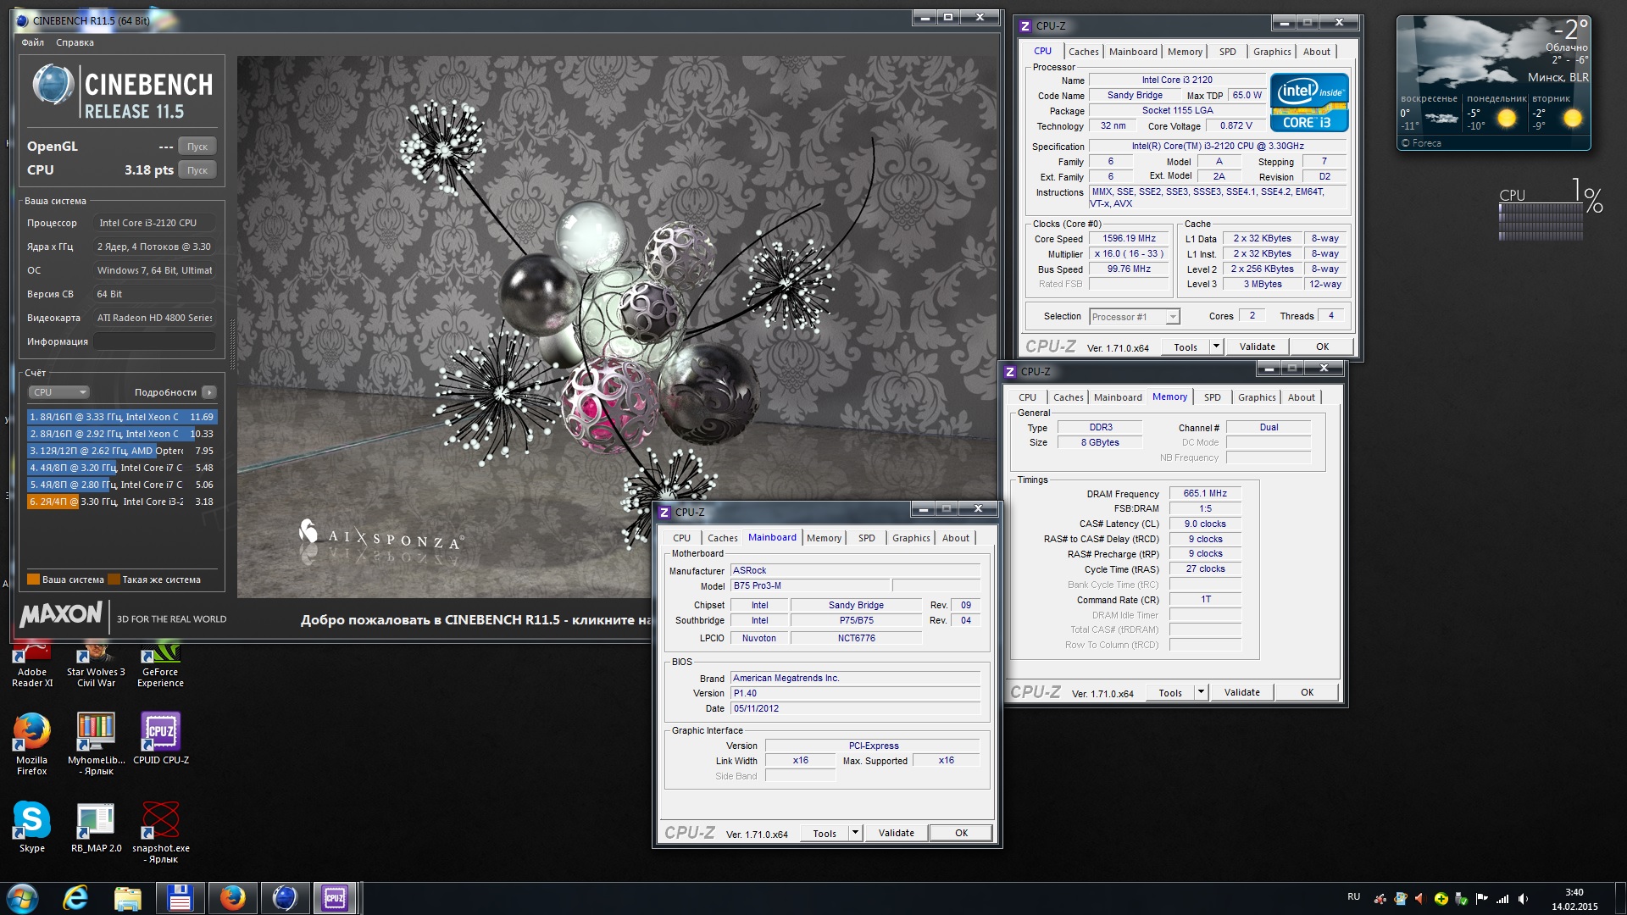The width and height of the screenshot is (1627, 915).
Task: Click the OpenGL Пуск run button
Action: tap(197, 147)
